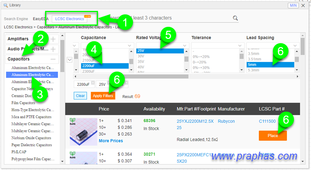
Task: Open the C111500 LCSC part link
Action: pyautogui.click(x=267, y=121)
